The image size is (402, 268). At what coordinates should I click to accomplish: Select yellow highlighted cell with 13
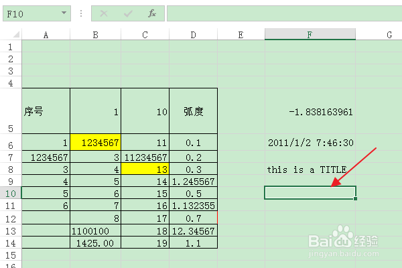coord(145,169)
